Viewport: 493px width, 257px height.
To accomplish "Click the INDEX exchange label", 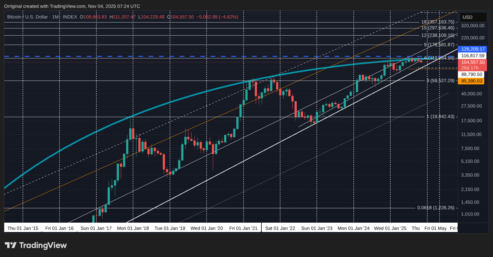I will click(x=70, y=17).
